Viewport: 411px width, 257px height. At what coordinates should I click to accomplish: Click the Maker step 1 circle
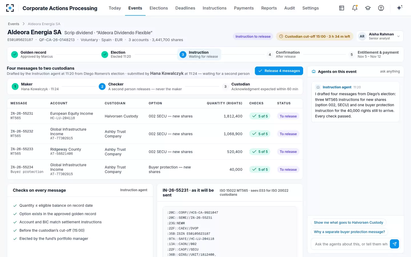tap(15, 87)
